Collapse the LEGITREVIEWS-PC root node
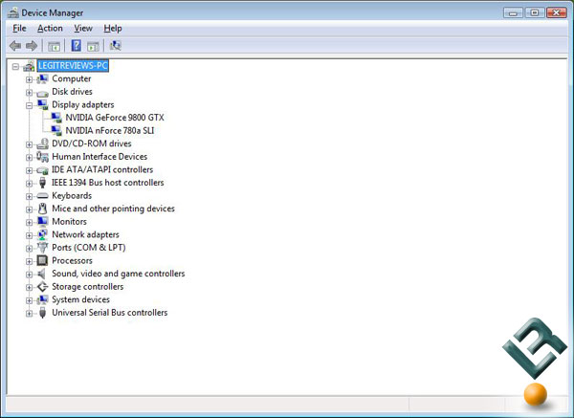 pyautogui.click(x=15, y=66)
